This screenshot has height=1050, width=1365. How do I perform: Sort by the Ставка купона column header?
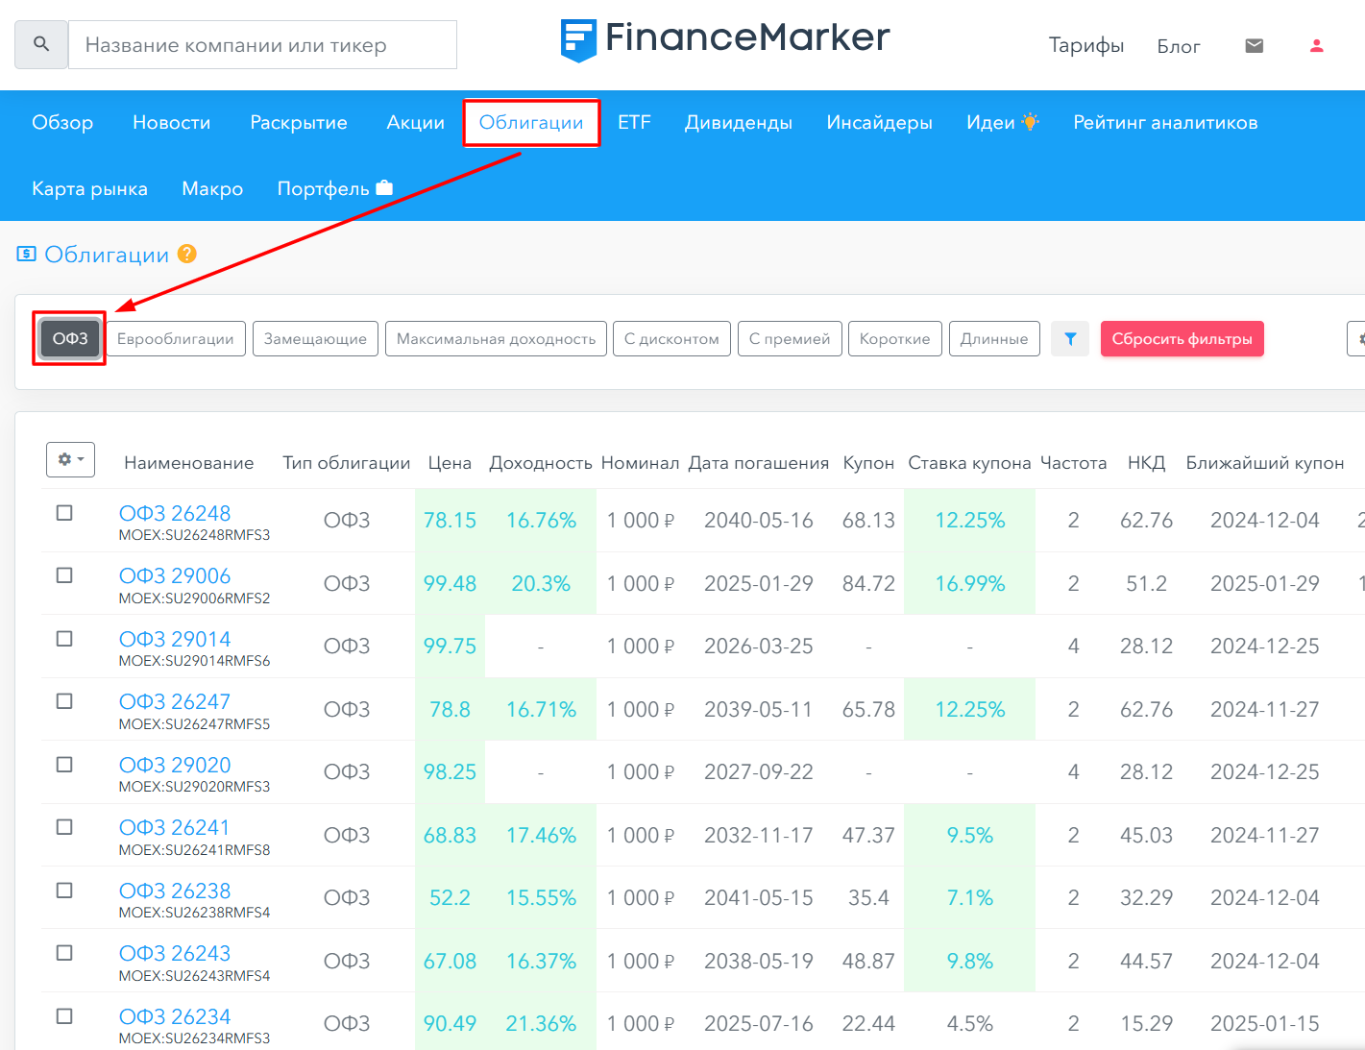point(969,463)
